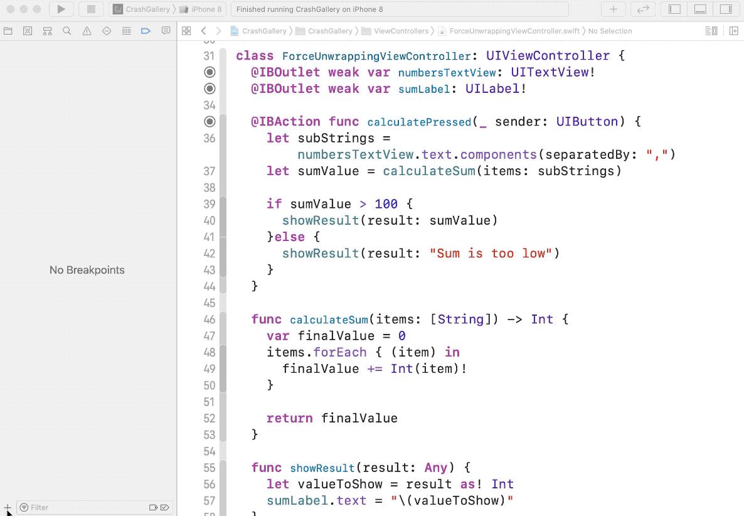Image resolution: width=744 pixels, height=516 pixels.
Task: Run the CrashGallery project with Play button
Action: (61, 9)
